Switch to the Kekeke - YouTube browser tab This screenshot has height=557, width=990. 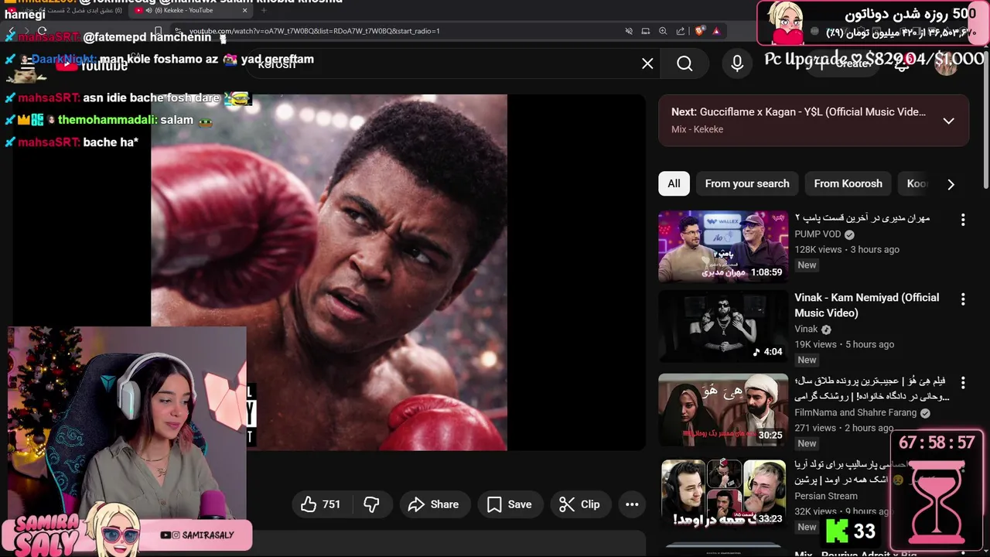coord(189,10)
